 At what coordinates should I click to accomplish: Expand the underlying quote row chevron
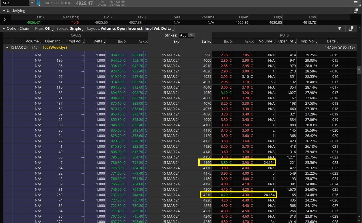(5, 20)
